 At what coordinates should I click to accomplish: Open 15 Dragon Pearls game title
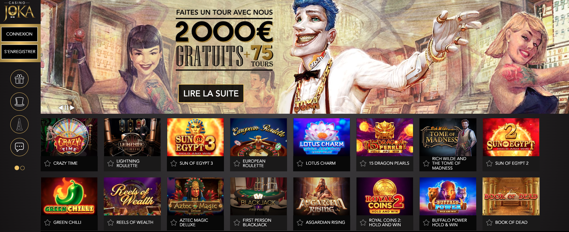click(x=389, y=163)
